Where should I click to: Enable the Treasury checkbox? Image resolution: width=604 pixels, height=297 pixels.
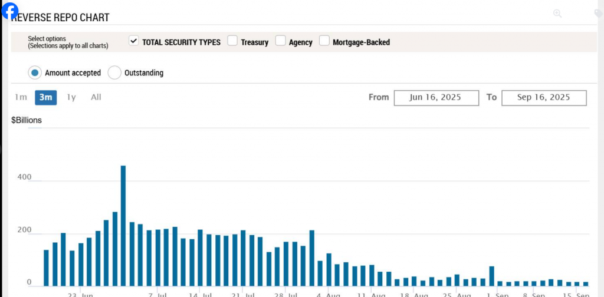click(x=232, y=41)
